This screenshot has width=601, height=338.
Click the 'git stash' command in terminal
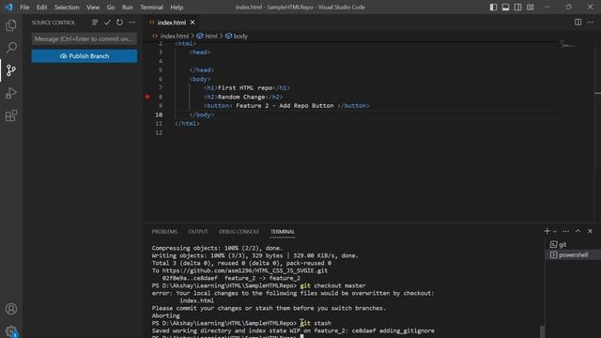(316, 323)
